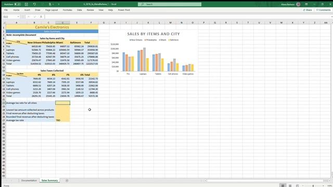Open Customize Quick Access Toolbar dropdown
This screenshot has height=187, width=333.
coord(59,4)
